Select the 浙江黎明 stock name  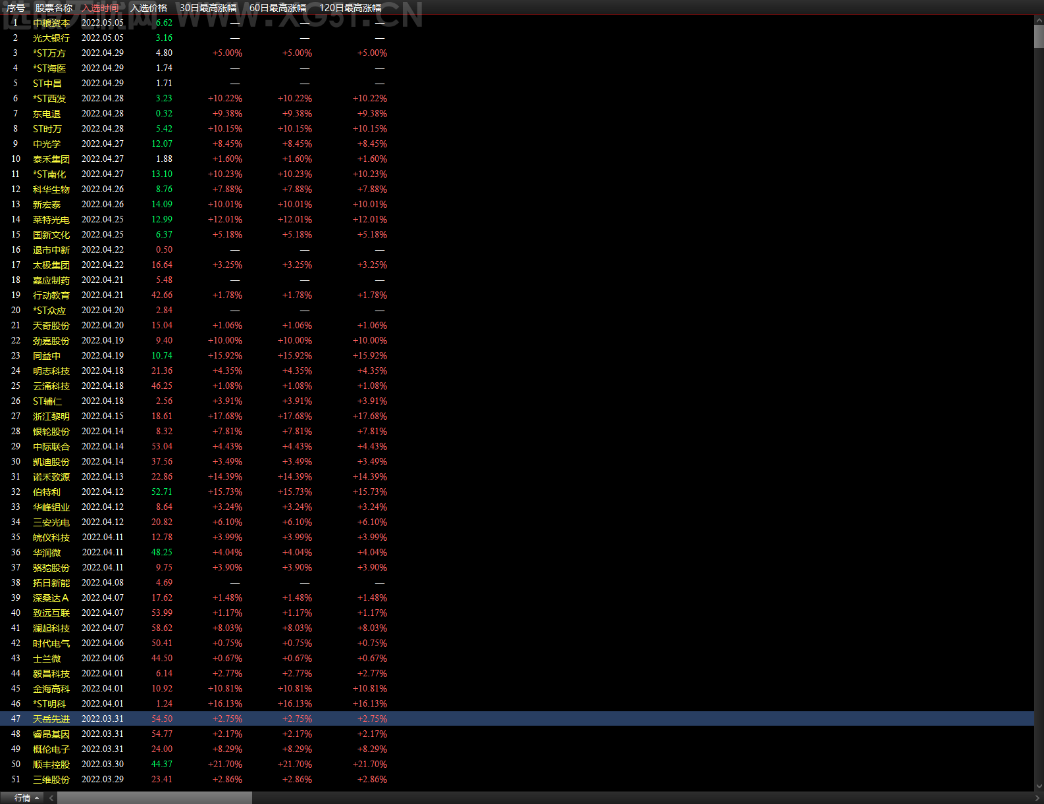point(51,416)
